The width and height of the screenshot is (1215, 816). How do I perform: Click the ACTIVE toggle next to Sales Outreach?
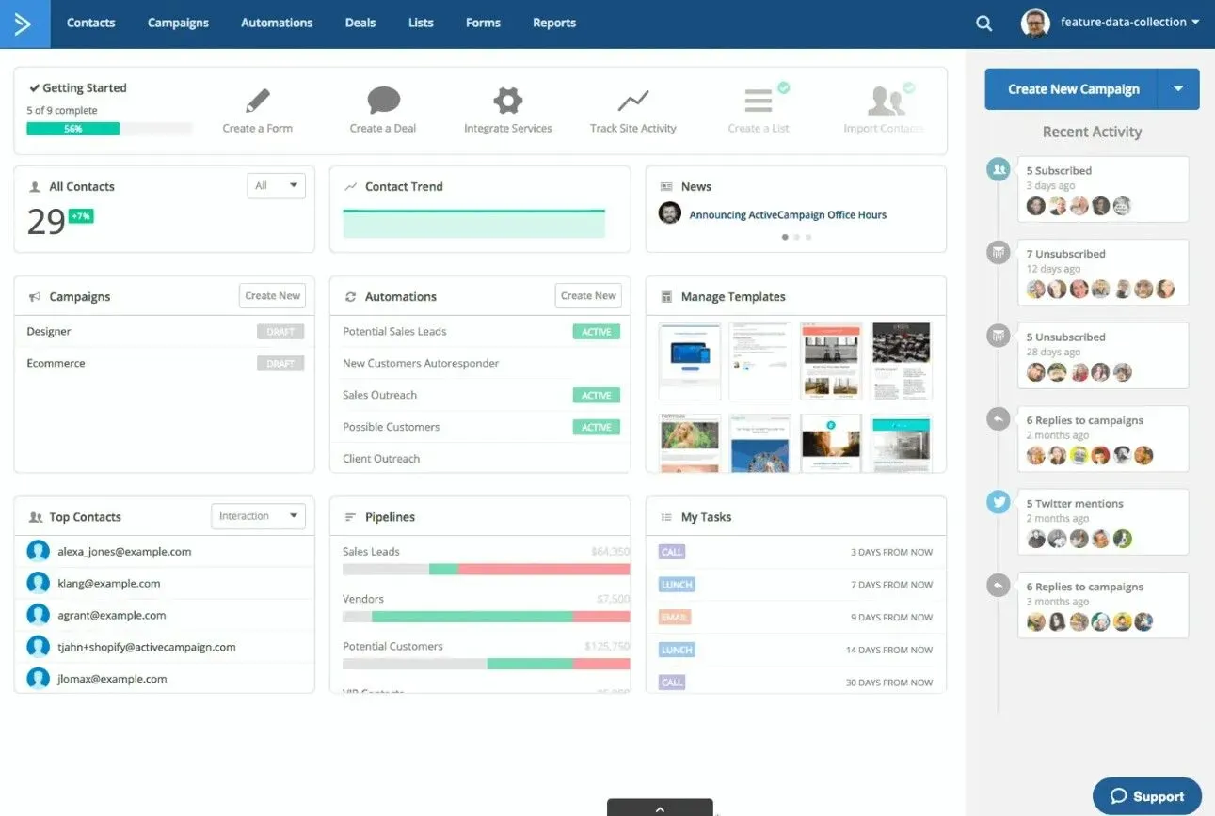pyautogui.click(x=596, y=395)
